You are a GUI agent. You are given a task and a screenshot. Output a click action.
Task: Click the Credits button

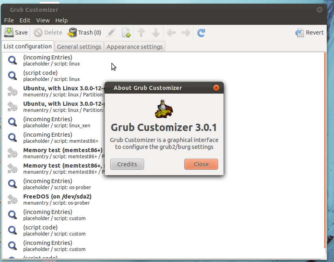127,164
